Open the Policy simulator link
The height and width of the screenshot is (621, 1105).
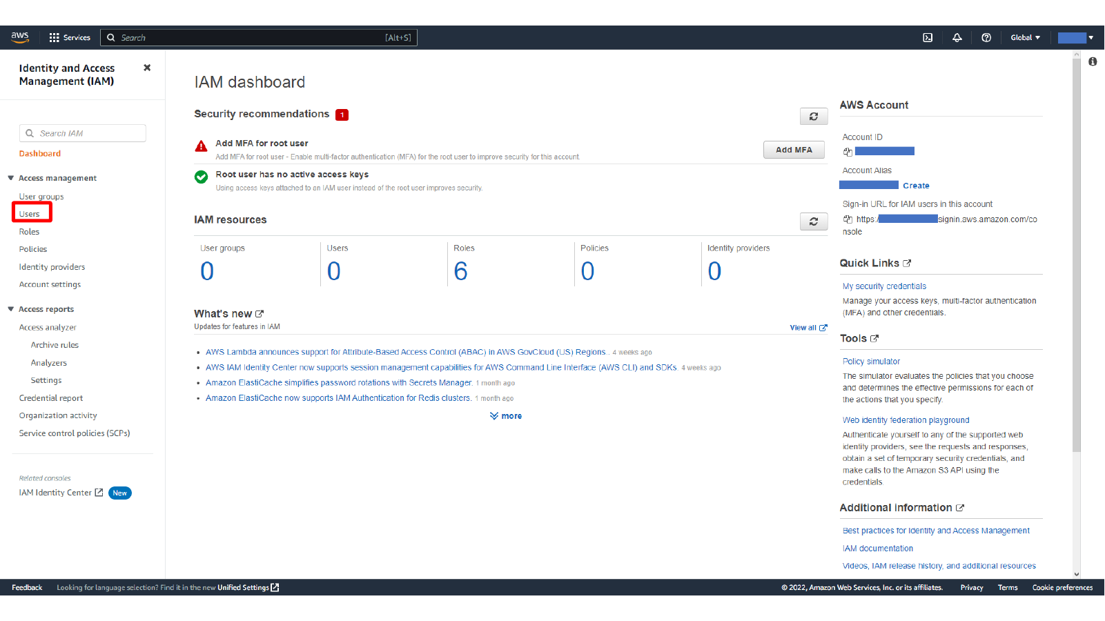coord(871,362)
